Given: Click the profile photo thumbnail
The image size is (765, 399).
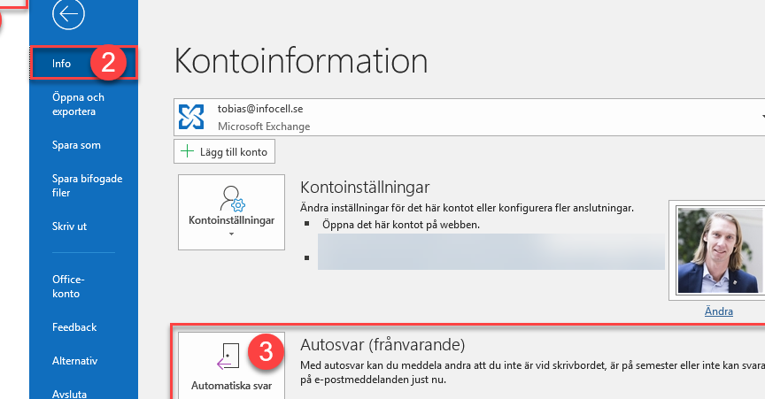Looking at the screenshot, I should 720,250.
